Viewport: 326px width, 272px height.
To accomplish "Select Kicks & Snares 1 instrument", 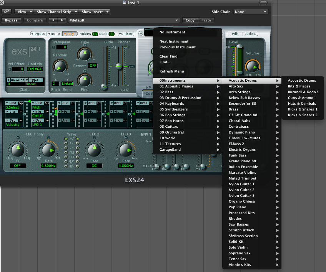I will tap(303, 109).
